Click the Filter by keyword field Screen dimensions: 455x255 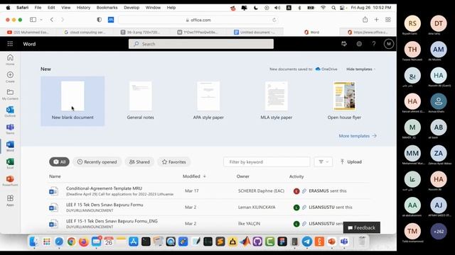tap(267, 162)
